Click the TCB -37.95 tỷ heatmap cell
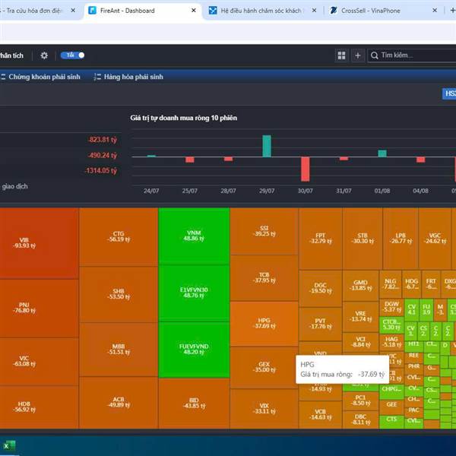The image size is (456, 456). (x=264, y=277)
